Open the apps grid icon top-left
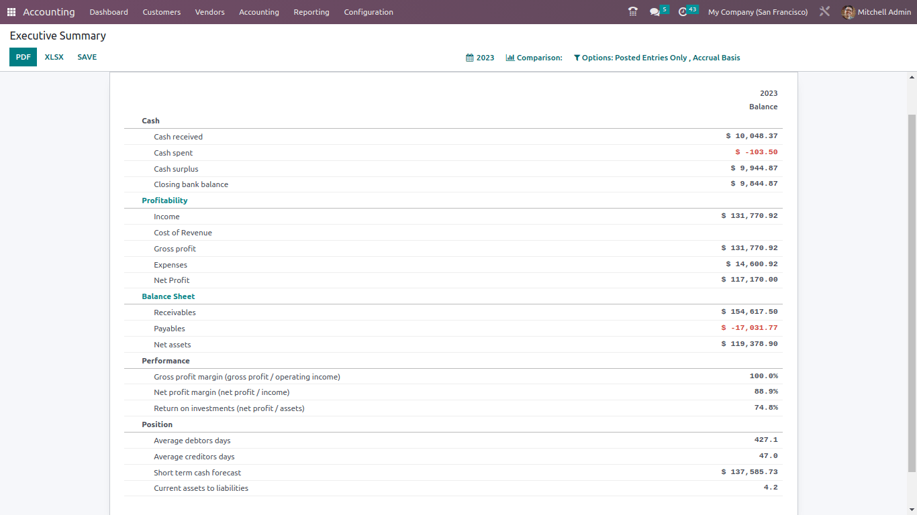Image resolution: width=917 pixels, height=515 pixels. tap(11, 11)
